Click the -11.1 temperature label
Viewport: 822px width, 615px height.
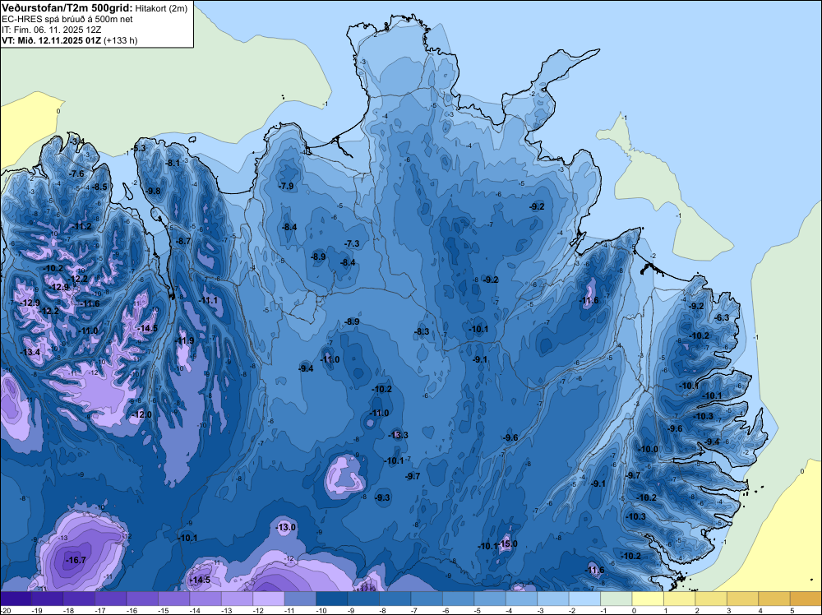pyautogui.click(x=208, y=300)
